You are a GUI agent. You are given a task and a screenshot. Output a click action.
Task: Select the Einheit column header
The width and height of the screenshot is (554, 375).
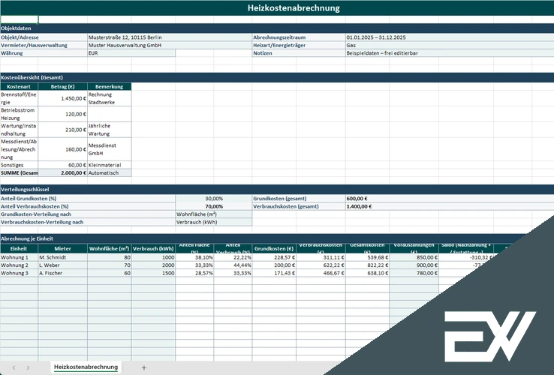tap(19, 248)
